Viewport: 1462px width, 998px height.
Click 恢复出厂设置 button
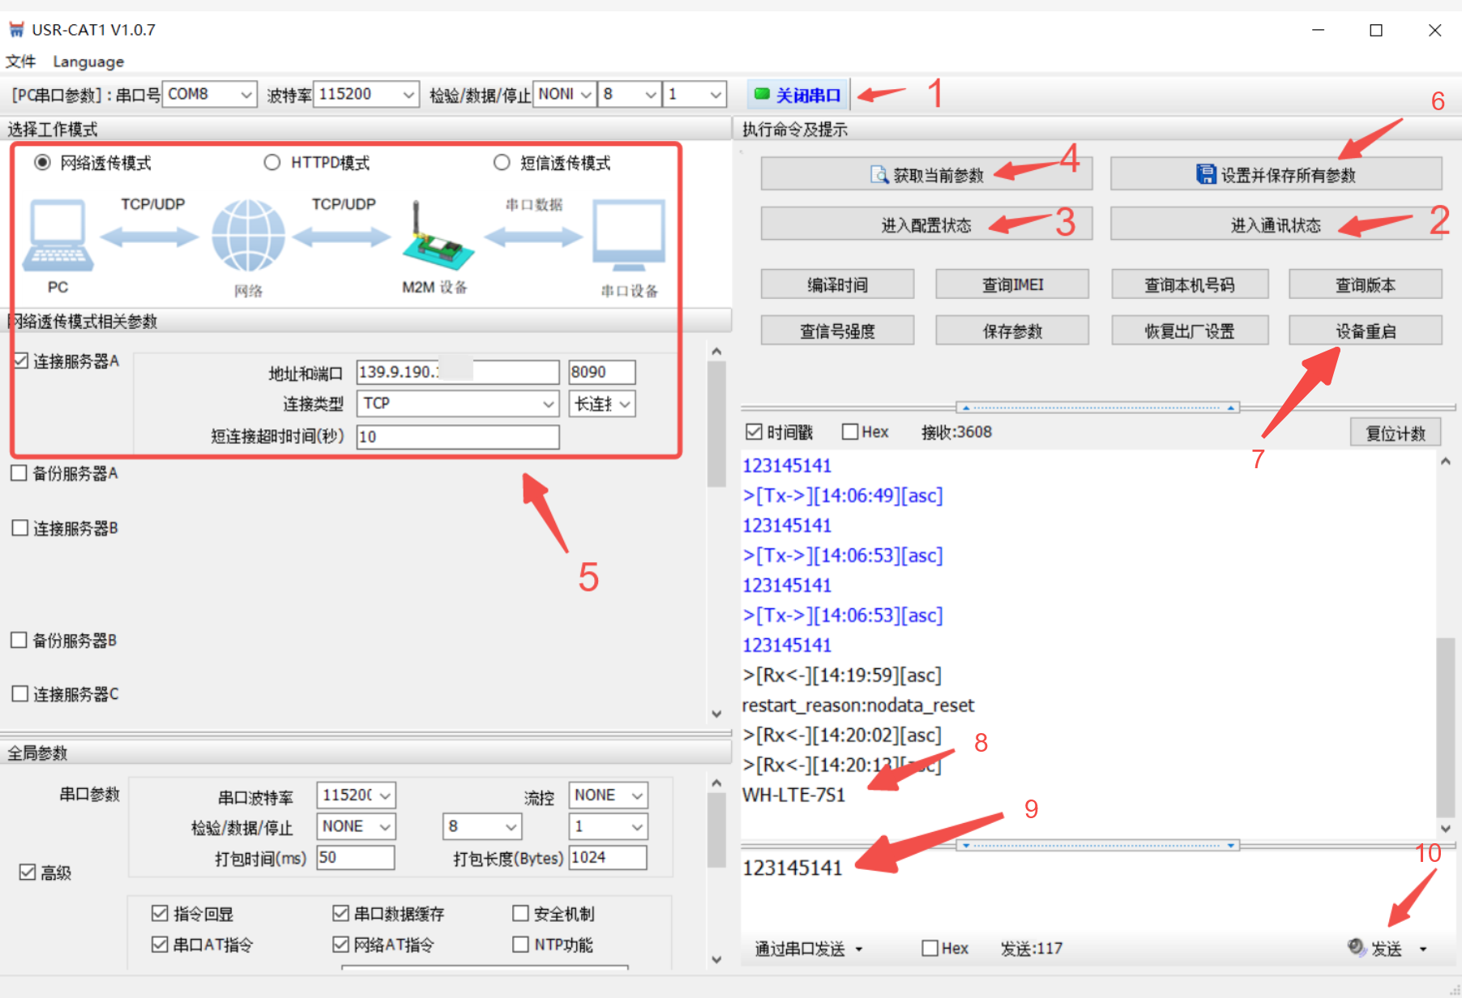tap(1190, 331)
